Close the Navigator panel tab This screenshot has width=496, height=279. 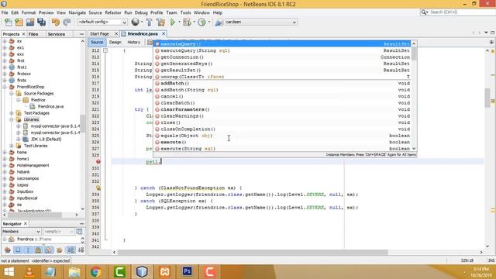(x=26, y=224)
